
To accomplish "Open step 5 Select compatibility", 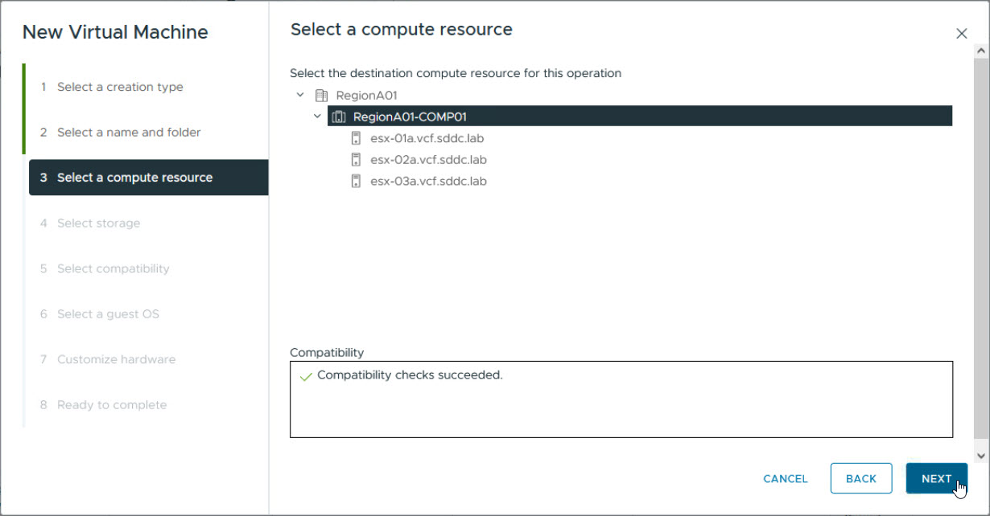I will (x=105, y=268).
